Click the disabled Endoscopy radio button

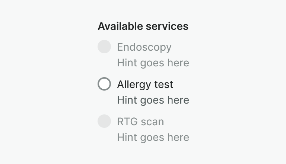point(104,47)
